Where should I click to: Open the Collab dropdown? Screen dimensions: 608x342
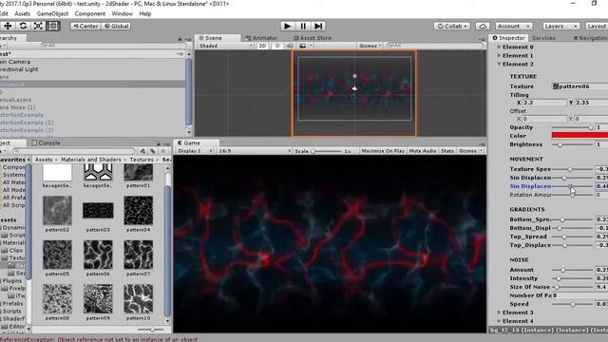tap(452, 26)
